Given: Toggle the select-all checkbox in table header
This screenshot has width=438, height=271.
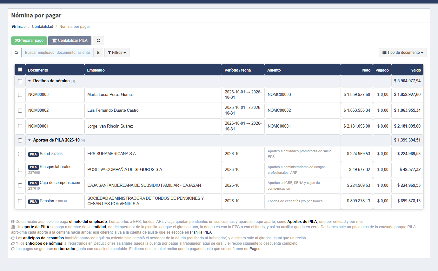Looking at the screenshot, I should (x=20, y=70).
